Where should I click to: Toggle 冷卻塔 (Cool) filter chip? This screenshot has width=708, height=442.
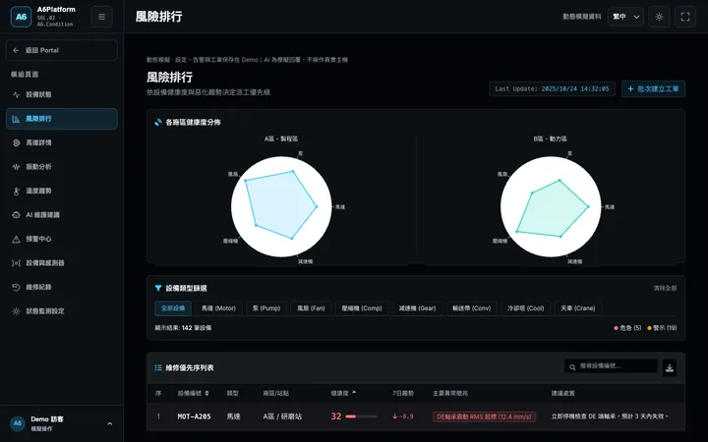point(525,308)
